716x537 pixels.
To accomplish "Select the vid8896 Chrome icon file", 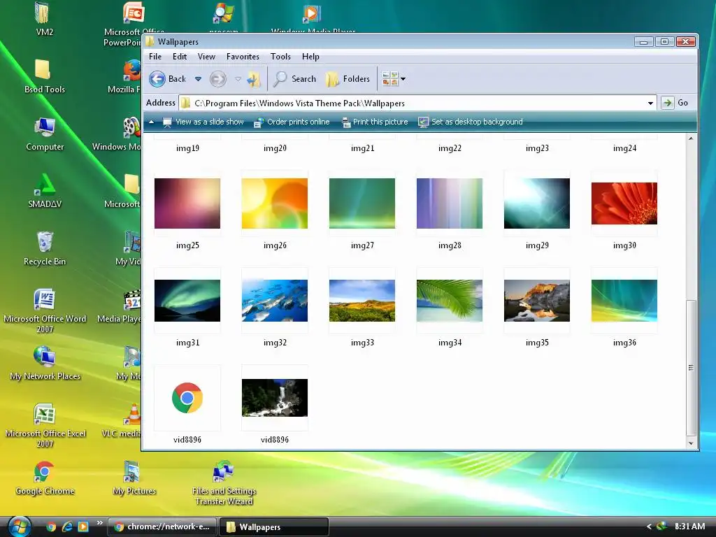I will click(x=187, y=398).
